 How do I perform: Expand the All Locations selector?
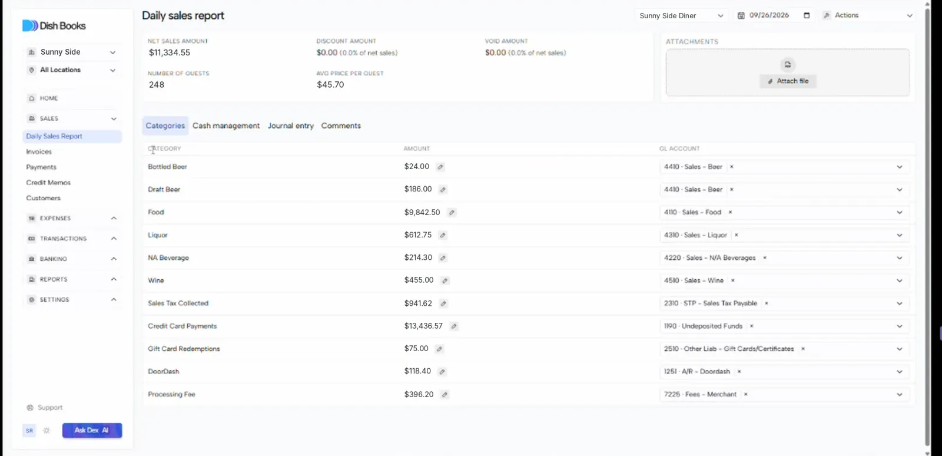tap(72, 70)
